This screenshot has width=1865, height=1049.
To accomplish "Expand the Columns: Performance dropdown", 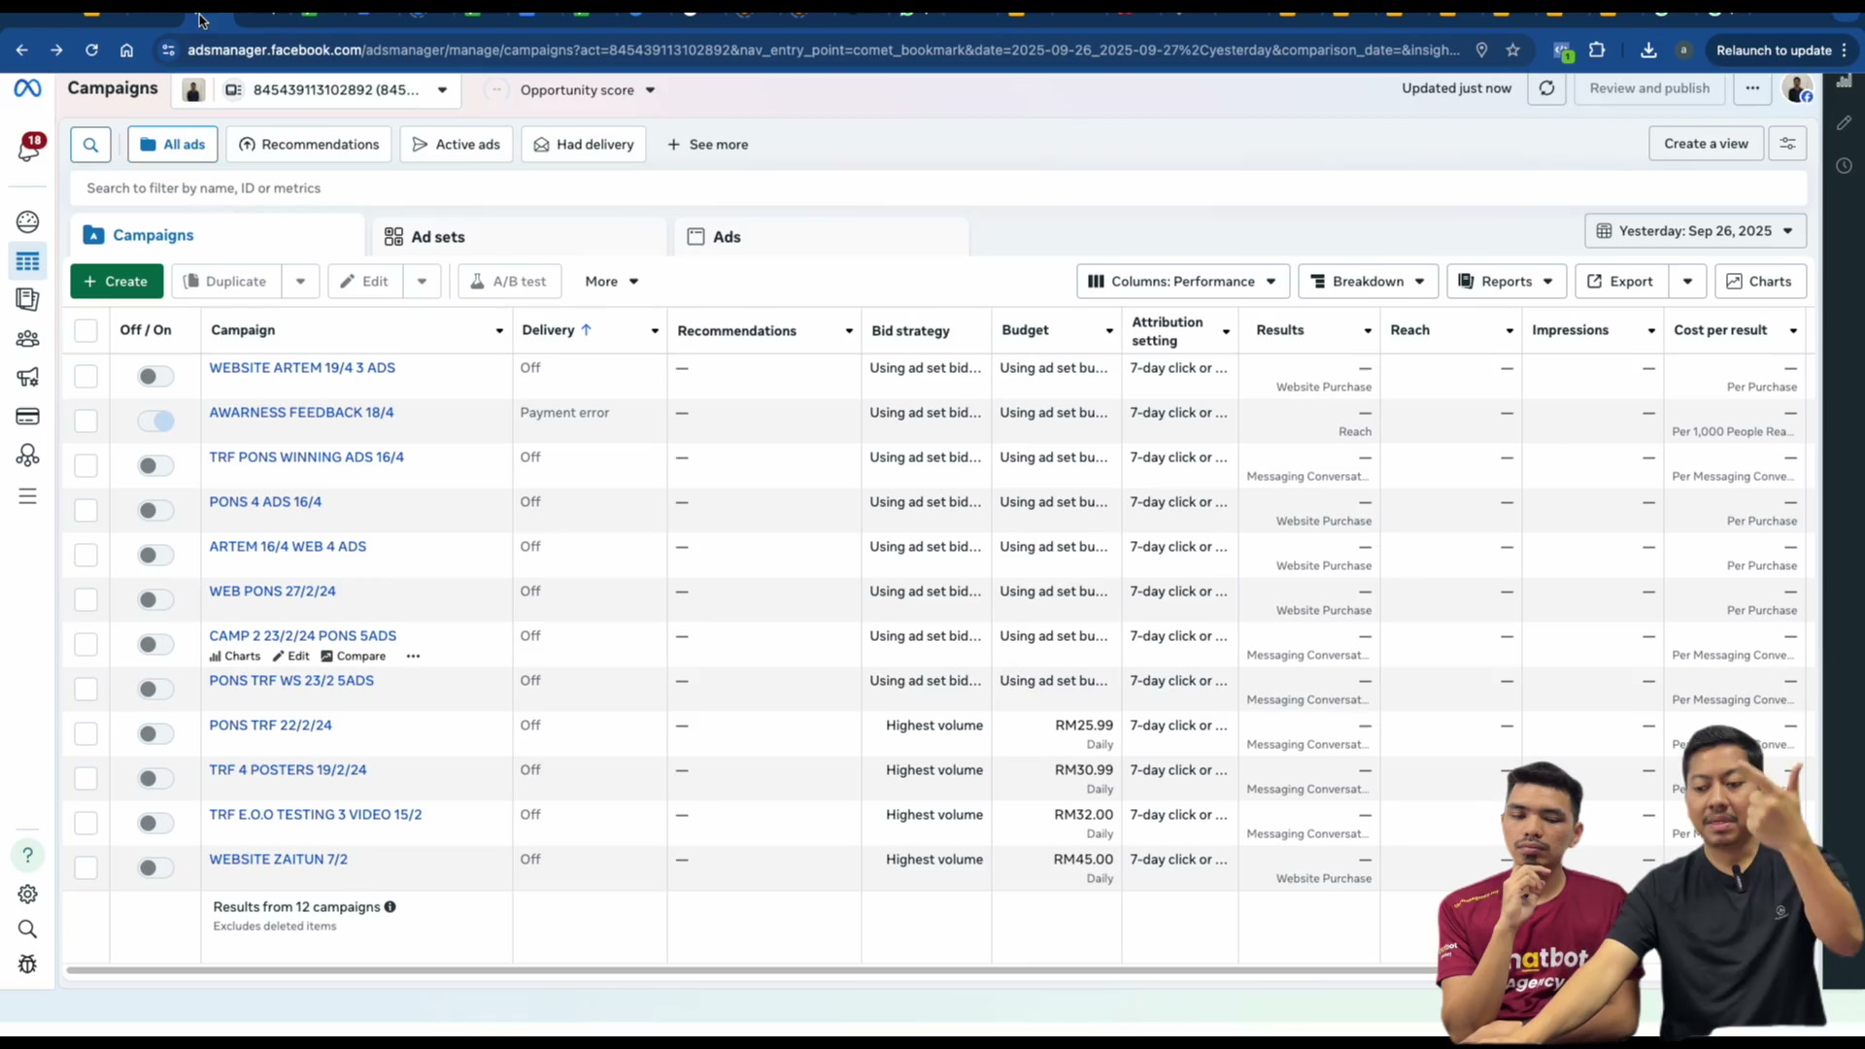I will (x=1182, y=282).
